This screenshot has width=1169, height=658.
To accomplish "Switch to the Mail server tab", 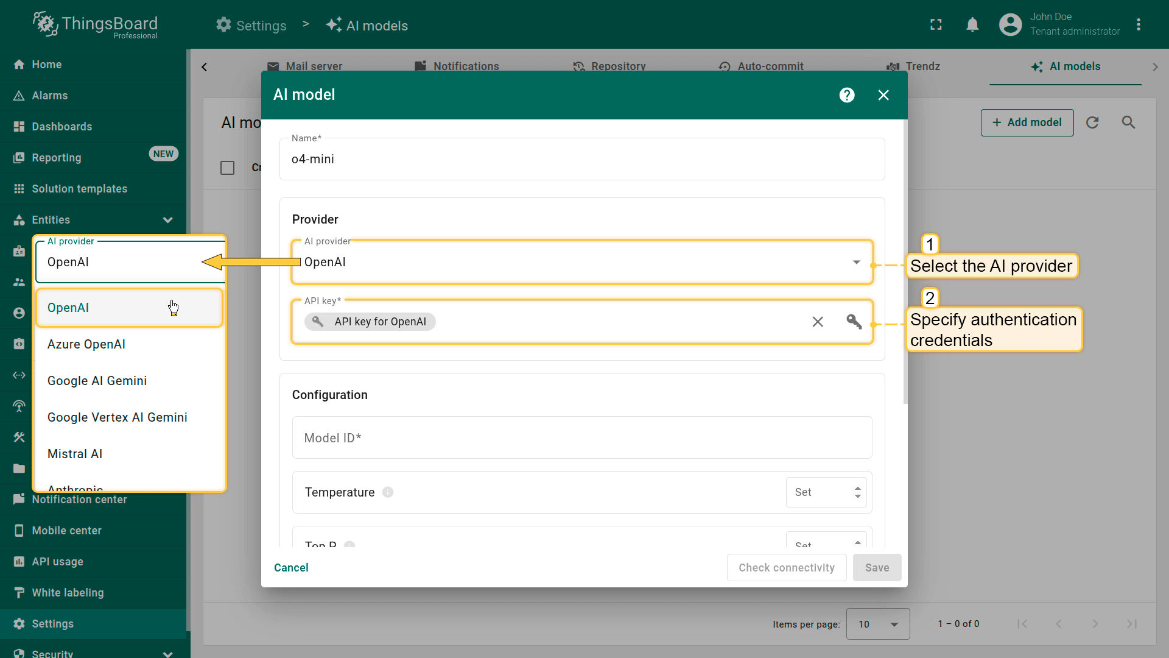I will point(304,66).
